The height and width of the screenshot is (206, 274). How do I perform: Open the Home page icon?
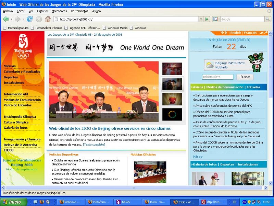click(x=48, y=19)
